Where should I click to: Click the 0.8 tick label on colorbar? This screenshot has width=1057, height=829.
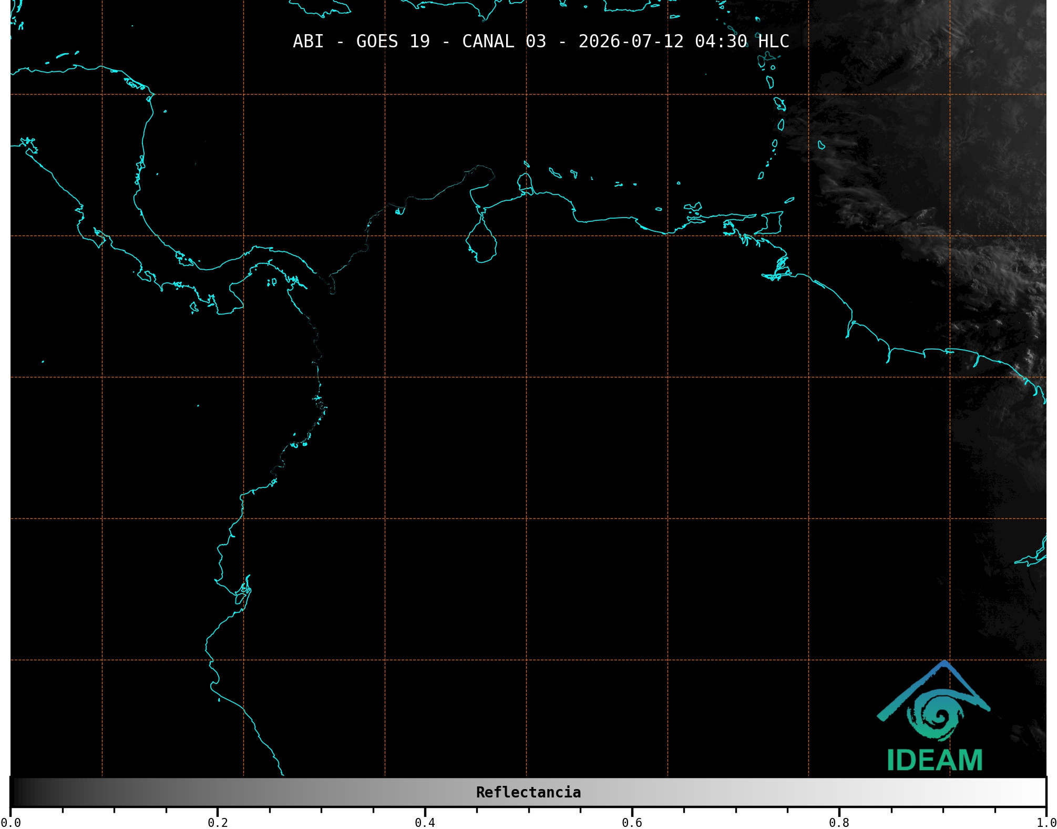point(839,822)
